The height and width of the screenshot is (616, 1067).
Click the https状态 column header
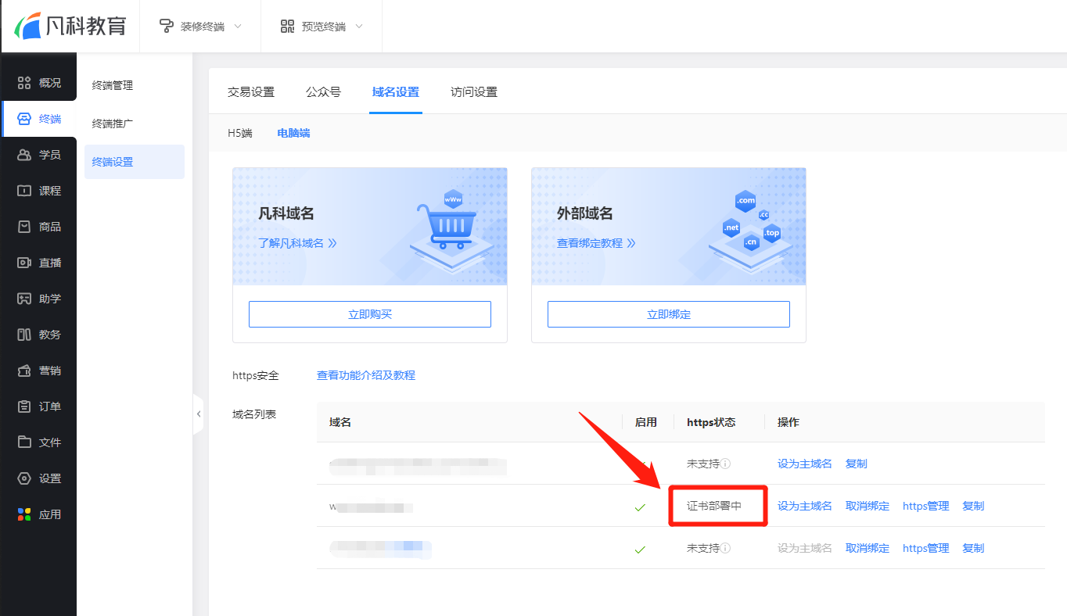tap(711, 422)
